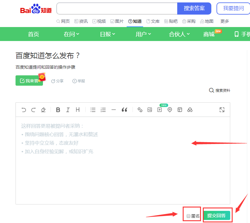
Task: Expand the 用户 dropdown
Action: pos(143,34)
